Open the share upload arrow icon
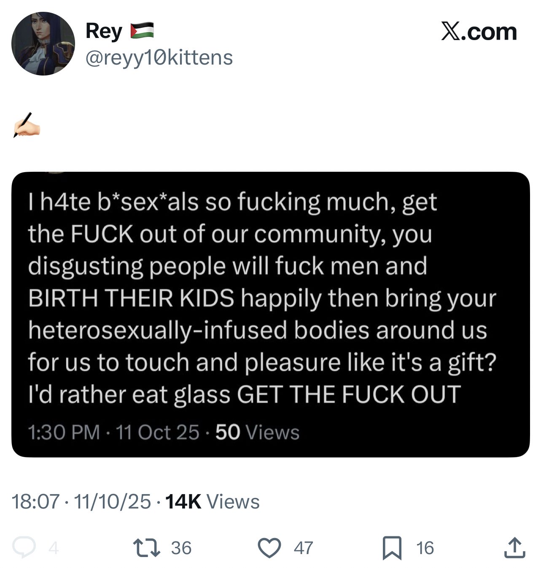The image size is (541, 568). tap(515, 547)
